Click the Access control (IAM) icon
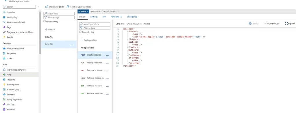Screen dimensions: 296x113 [4, 22]
